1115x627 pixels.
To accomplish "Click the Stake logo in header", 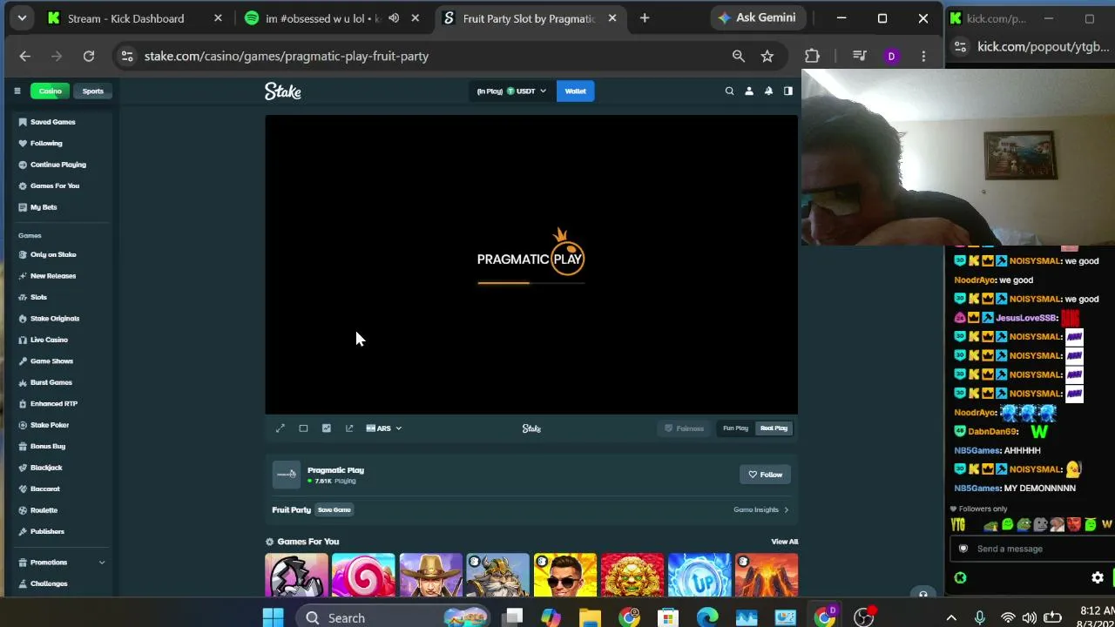I will [x=283, y=91].
